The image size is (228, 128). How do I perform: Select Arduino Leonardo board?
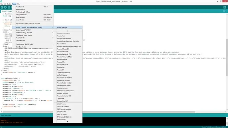[x=68, y=52]
